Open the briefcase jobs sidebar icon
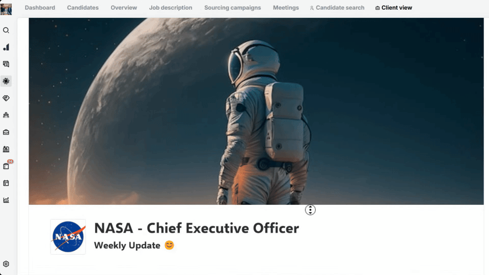Image resolution: width=489 pixels, height=275 pixels. coord(6,132)
